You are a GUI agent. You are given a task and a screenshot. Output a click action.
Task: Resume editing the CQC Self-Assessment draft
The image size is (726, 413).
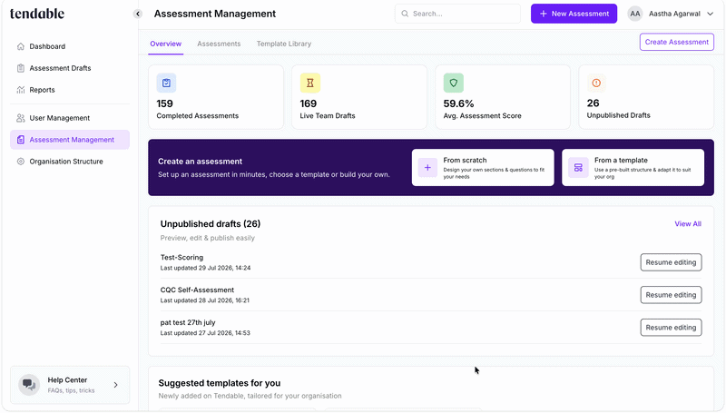tap(671, 295)
